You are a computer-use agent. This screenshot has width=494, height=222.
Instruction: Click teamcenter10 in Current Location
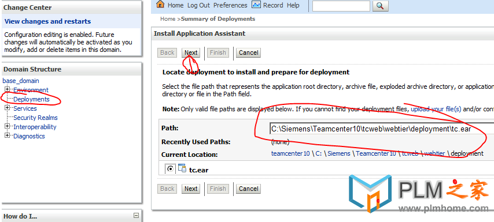(x=290, y=153)
